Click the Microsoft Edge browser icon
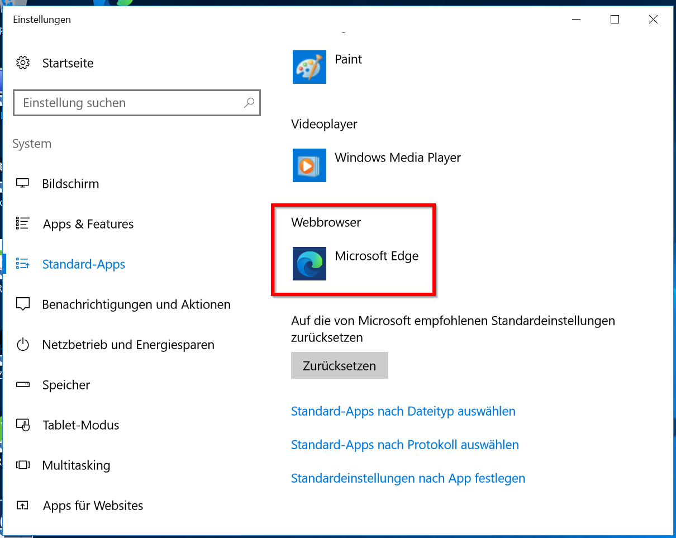This screenshot has width=676, height=538. point(310,264)
